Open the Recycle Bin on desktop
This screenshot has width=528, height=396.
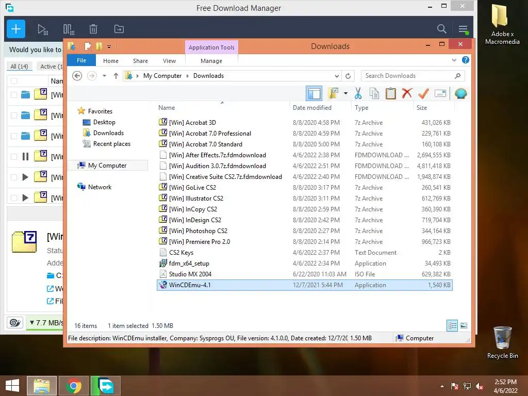502,342
